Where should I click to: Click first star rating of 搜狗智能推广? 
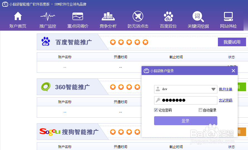coord(113,132)
